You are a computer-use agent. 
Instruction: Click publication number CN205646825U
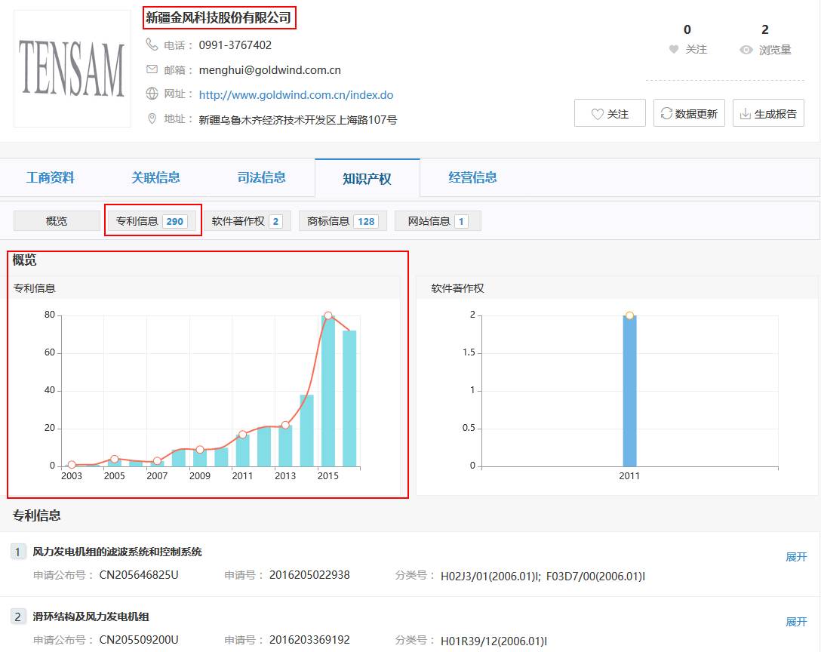click(139, 575)
